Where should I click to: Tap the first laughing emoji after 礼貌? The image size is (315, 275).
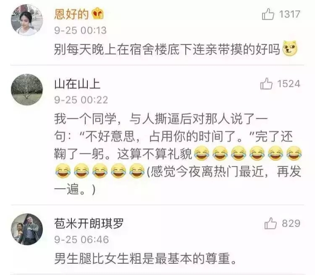(x=202, y=153)
